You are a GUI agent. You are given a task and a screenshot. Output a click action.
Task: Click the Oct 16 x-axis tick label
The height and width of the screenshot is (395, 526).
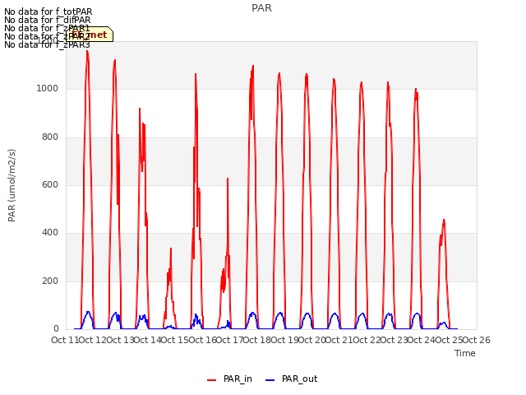[x=202, y=340]
